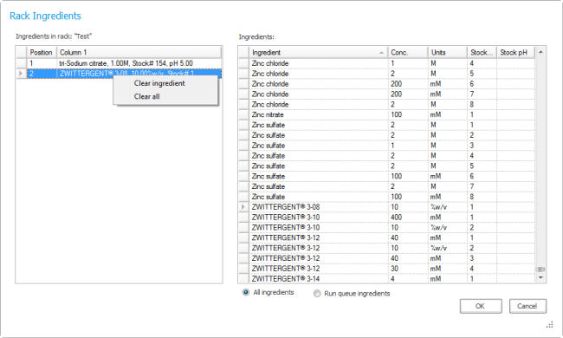Click the Column 1 header in rack table
This screenshot has height=338, width=563.
139,53
